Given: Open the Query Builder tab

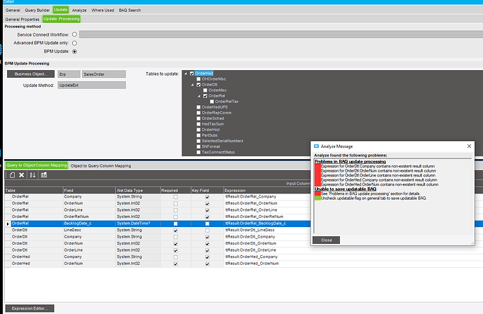Looking at the screenshot, I should 37,10.
